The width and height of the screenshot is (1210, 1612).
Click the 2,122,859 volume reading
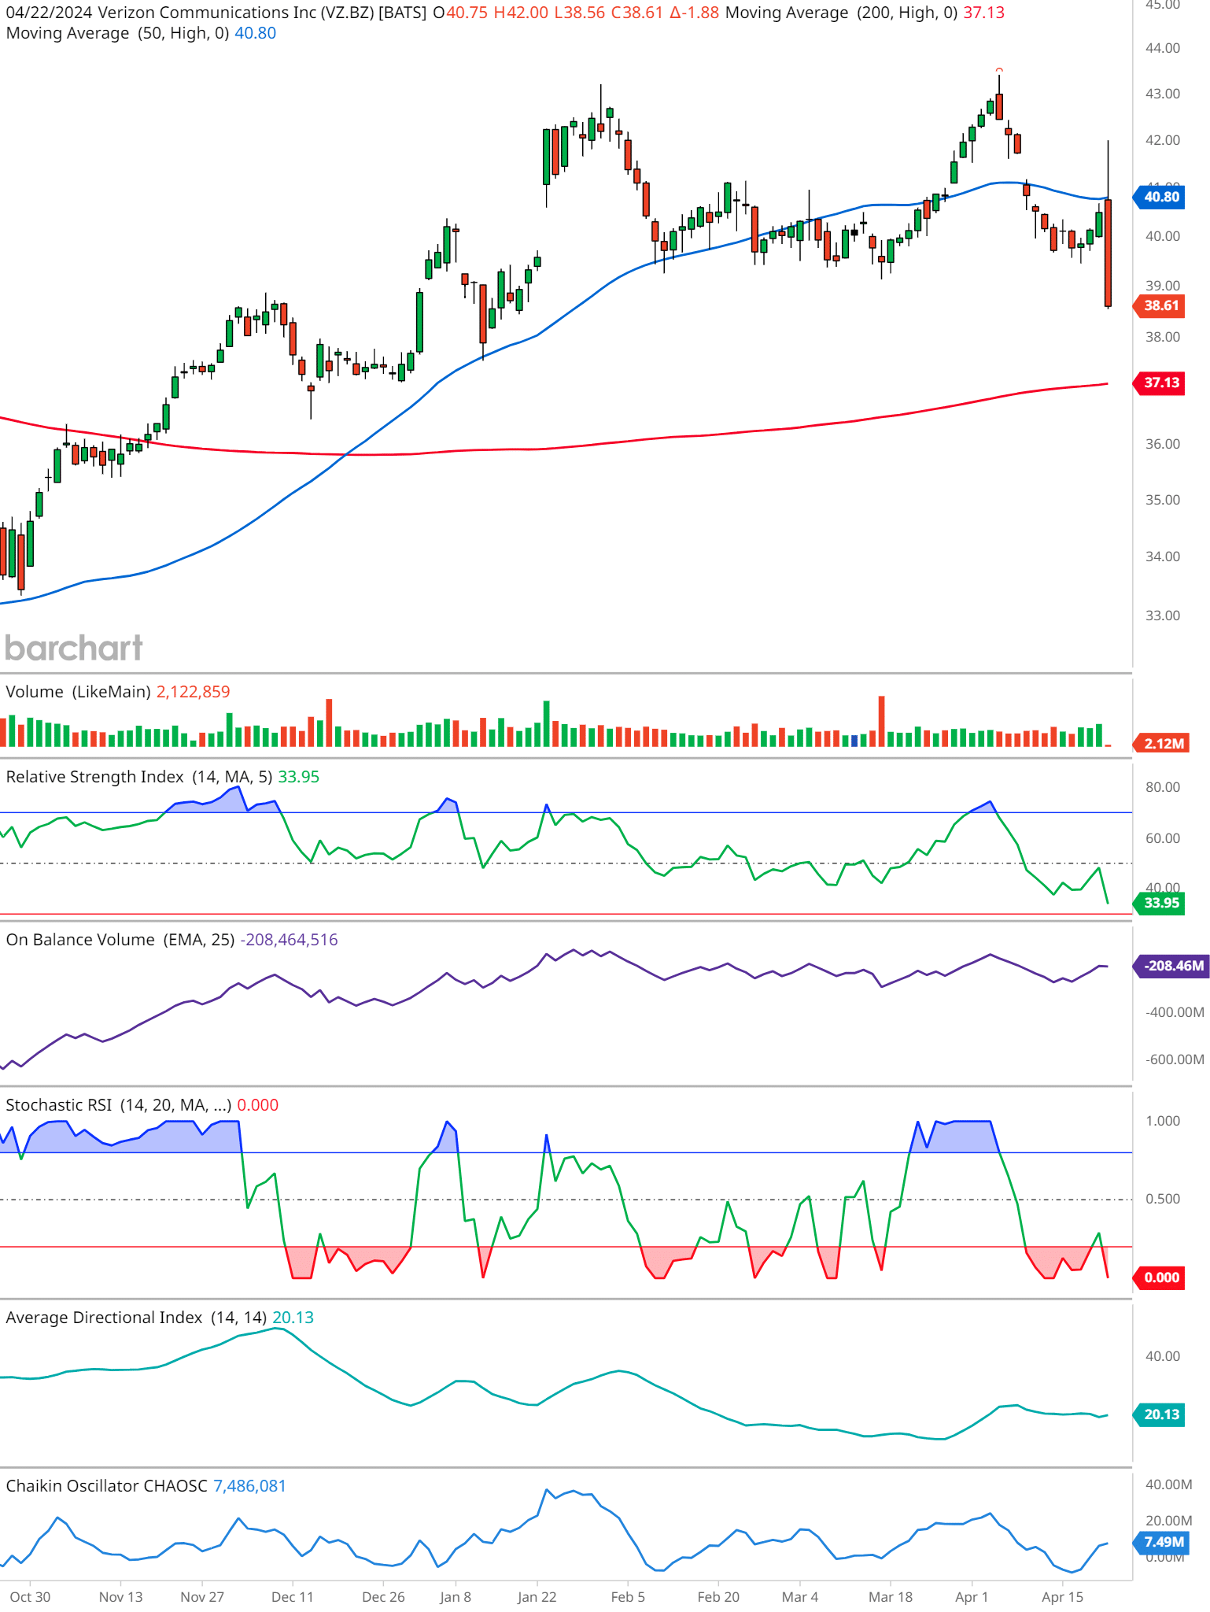(x=194, y=692)
